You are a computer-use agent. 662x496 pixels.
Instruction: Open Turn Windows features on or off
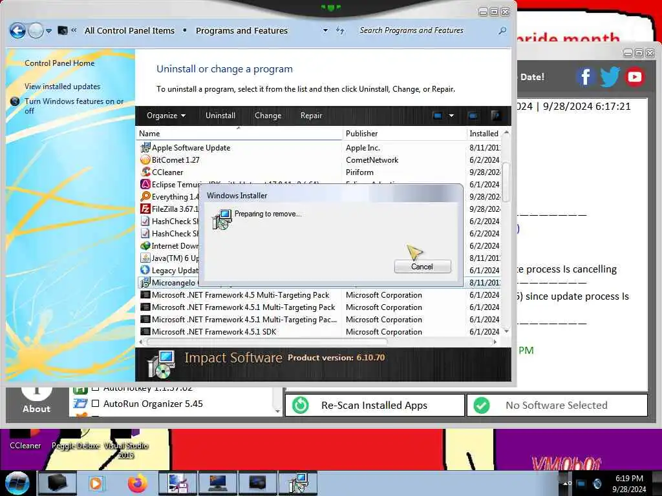[x=74, y=106]
